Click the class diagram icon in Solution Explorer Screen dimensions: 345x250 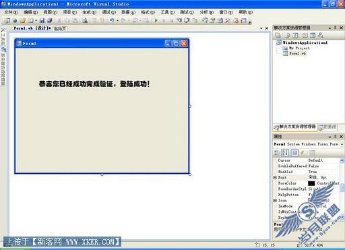pos(321,35)
